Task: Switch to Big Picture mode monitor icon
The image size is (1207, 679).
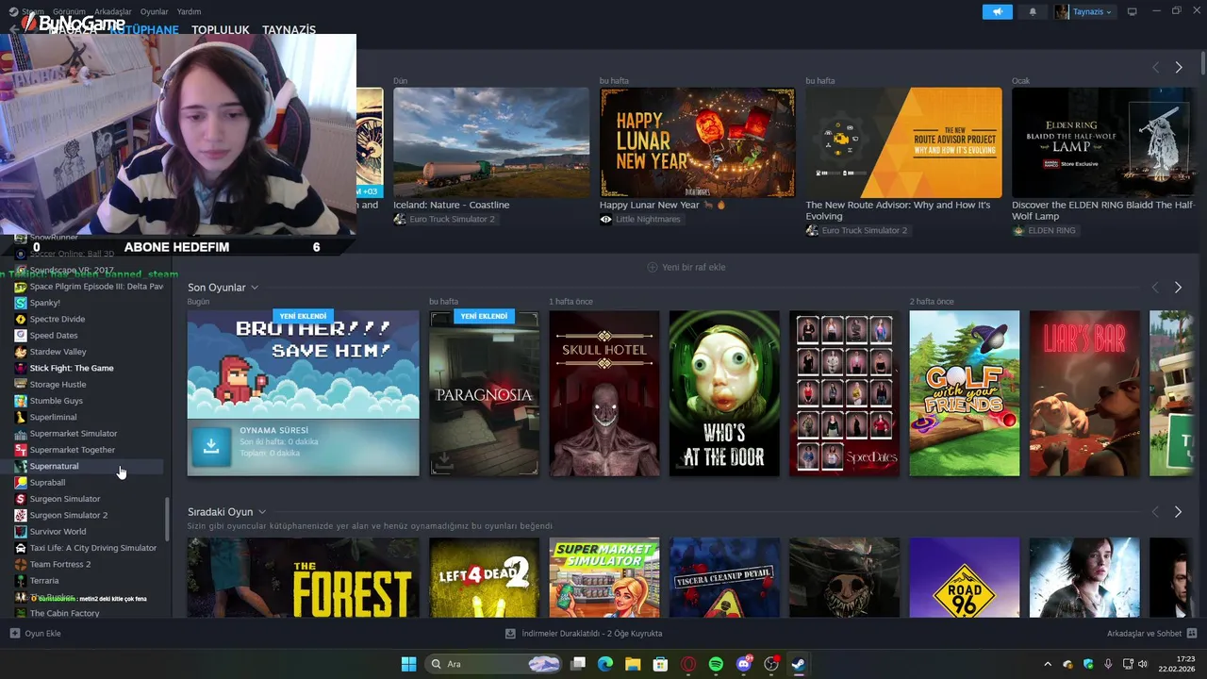Action: click(1133, 11)
